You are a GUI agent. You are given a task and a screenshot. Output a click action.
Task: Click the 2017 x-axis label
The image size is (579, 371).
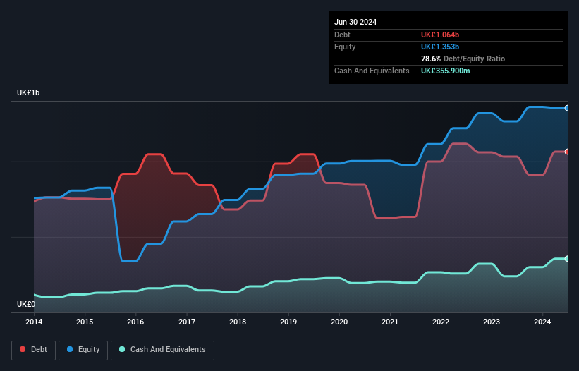pyautogui.click(x=187, y=322)
